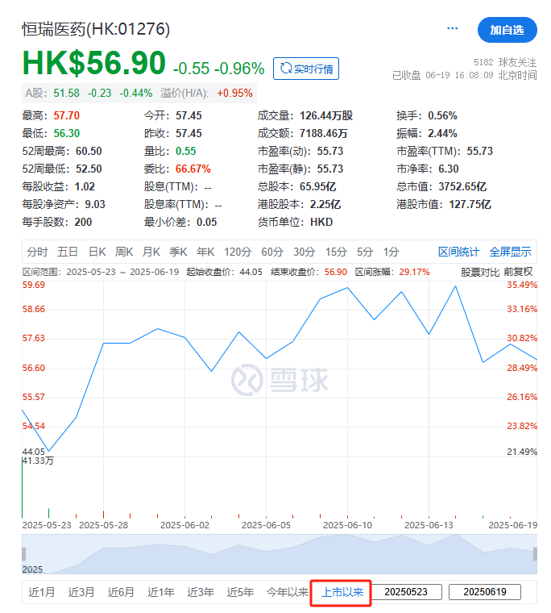The image size is (551, 613).
Task: Select the 近1年 time range
Action: [160, 592]
